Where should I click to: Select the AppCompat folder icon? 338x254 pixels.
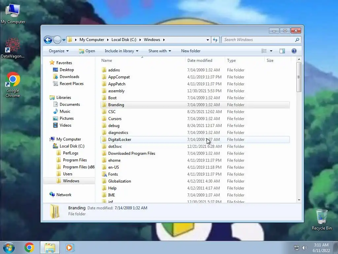tap(104, 77)
